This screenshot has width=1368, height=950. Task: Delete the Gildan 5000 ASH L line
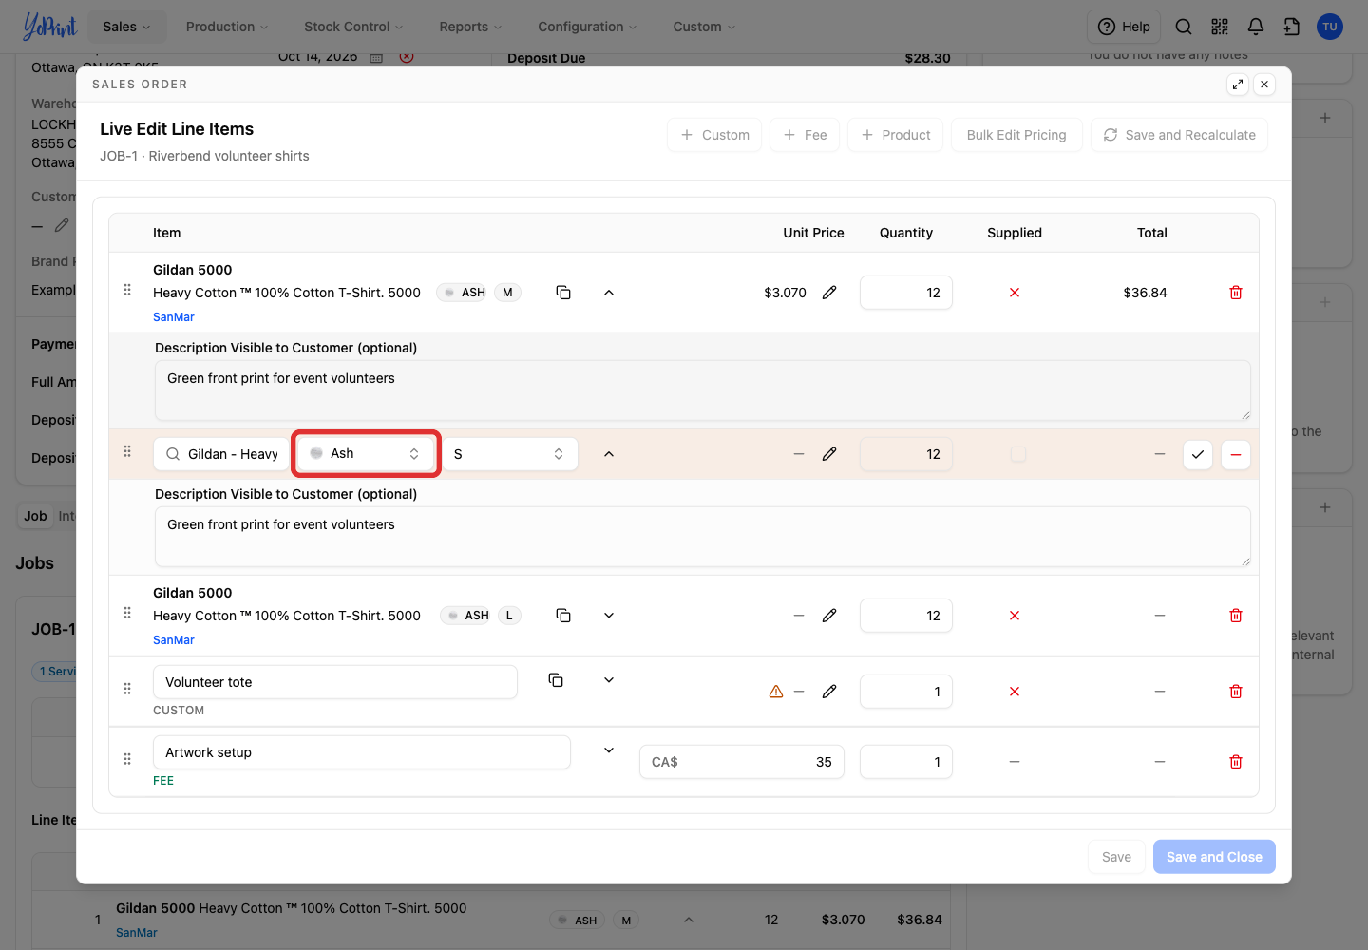point(1236,616)
